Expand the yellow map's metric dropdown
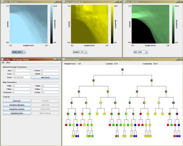183x146 pixels. click(86, 52)
